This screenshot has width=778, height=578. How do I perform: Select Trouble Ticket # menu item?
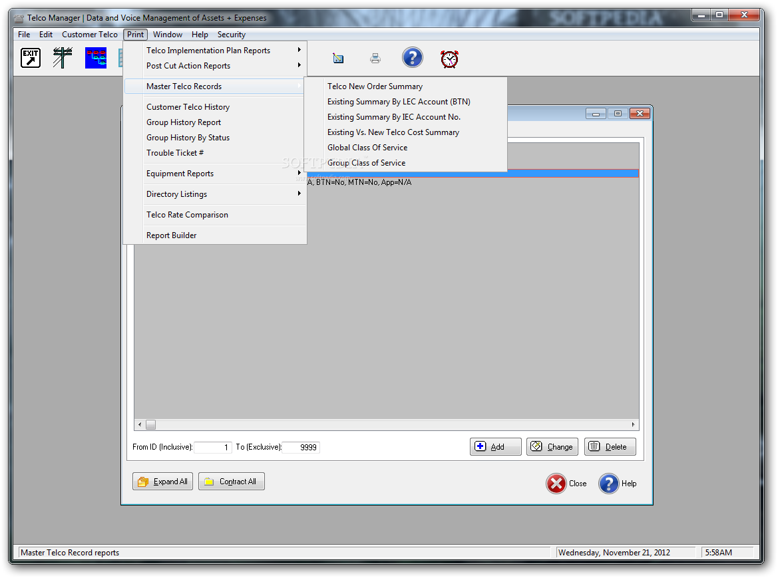216,153
